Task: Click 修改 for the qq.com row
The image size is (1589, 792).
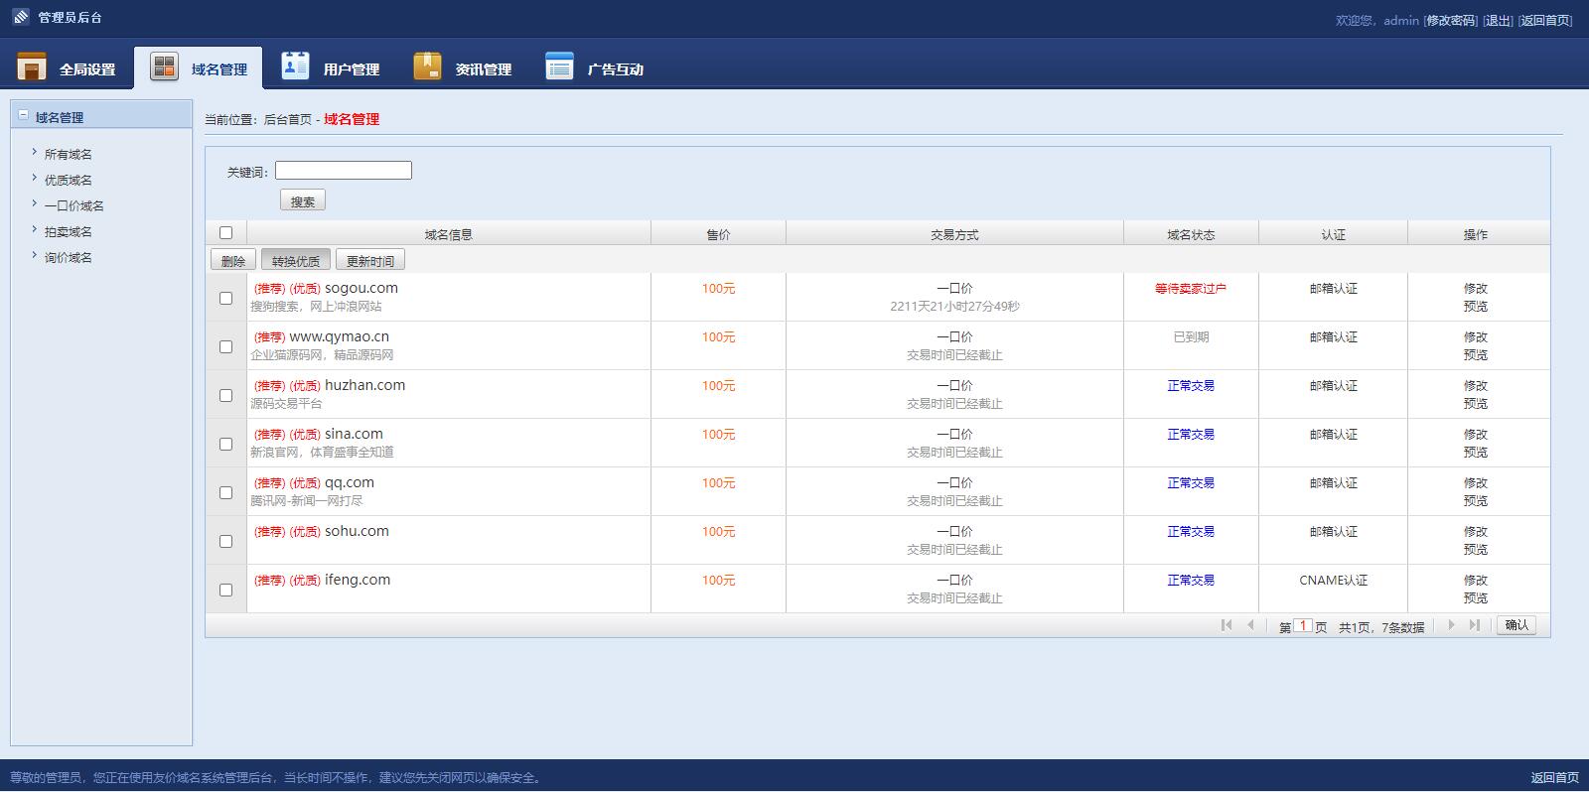Action: pyautogui.click(x=1475, y=483)
